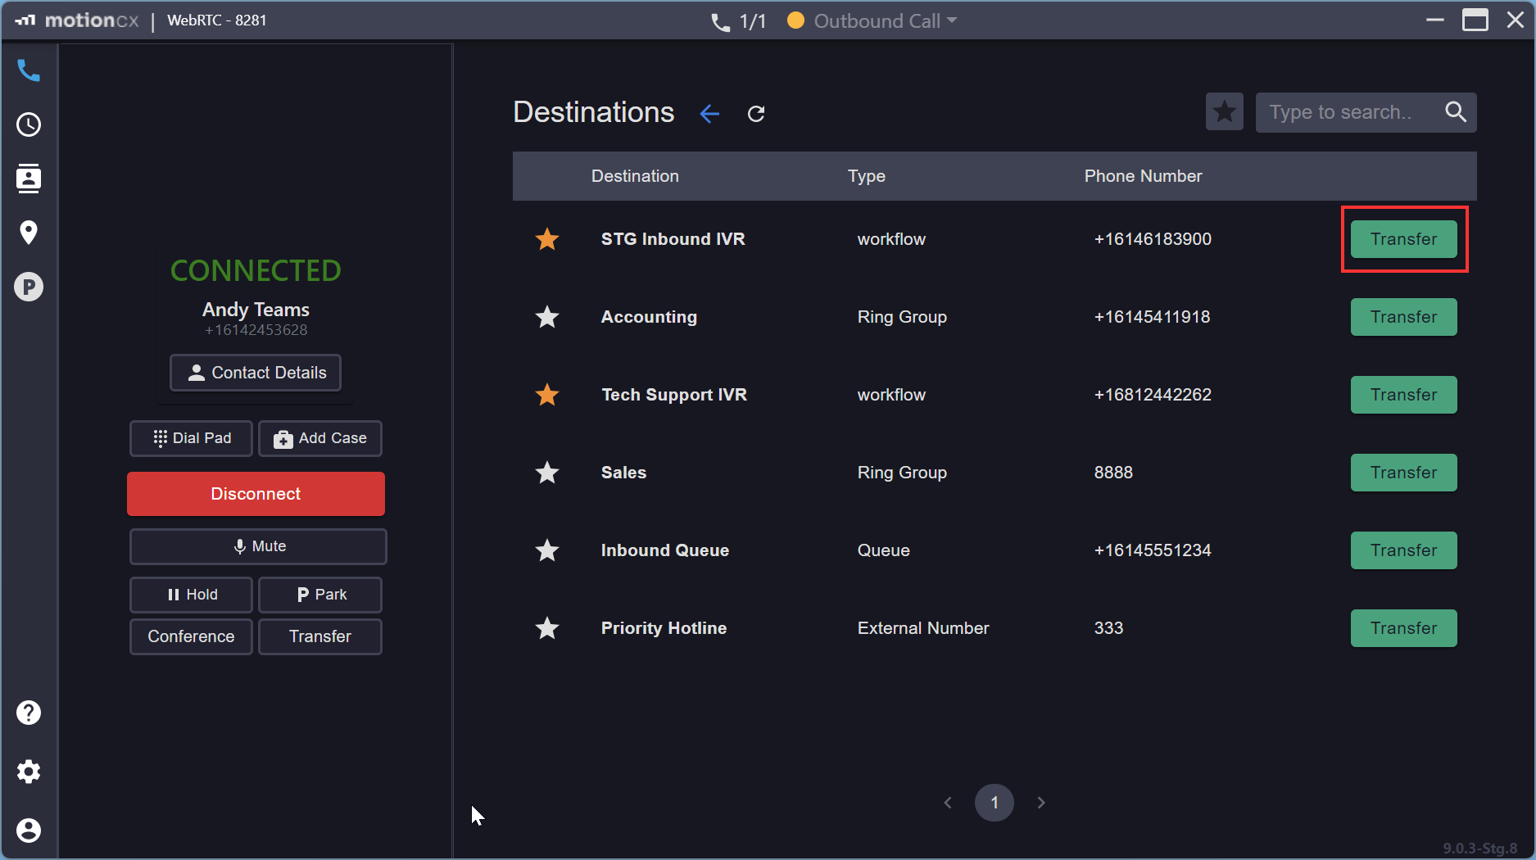Open the Outbound Call status dropdown
This screenshot has height=860, width=1536.
click(x=872, y=20)
